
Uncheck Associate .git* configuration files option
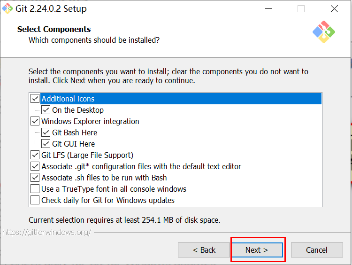pyautogui.click(x=35, y=166)
